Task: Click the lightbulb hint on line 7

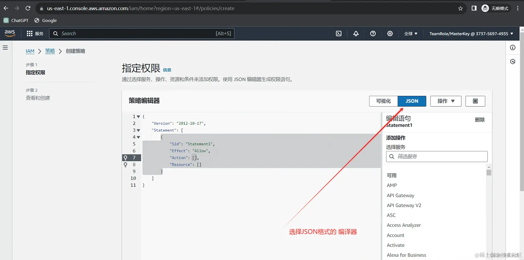Action: (x=125, y=158)
